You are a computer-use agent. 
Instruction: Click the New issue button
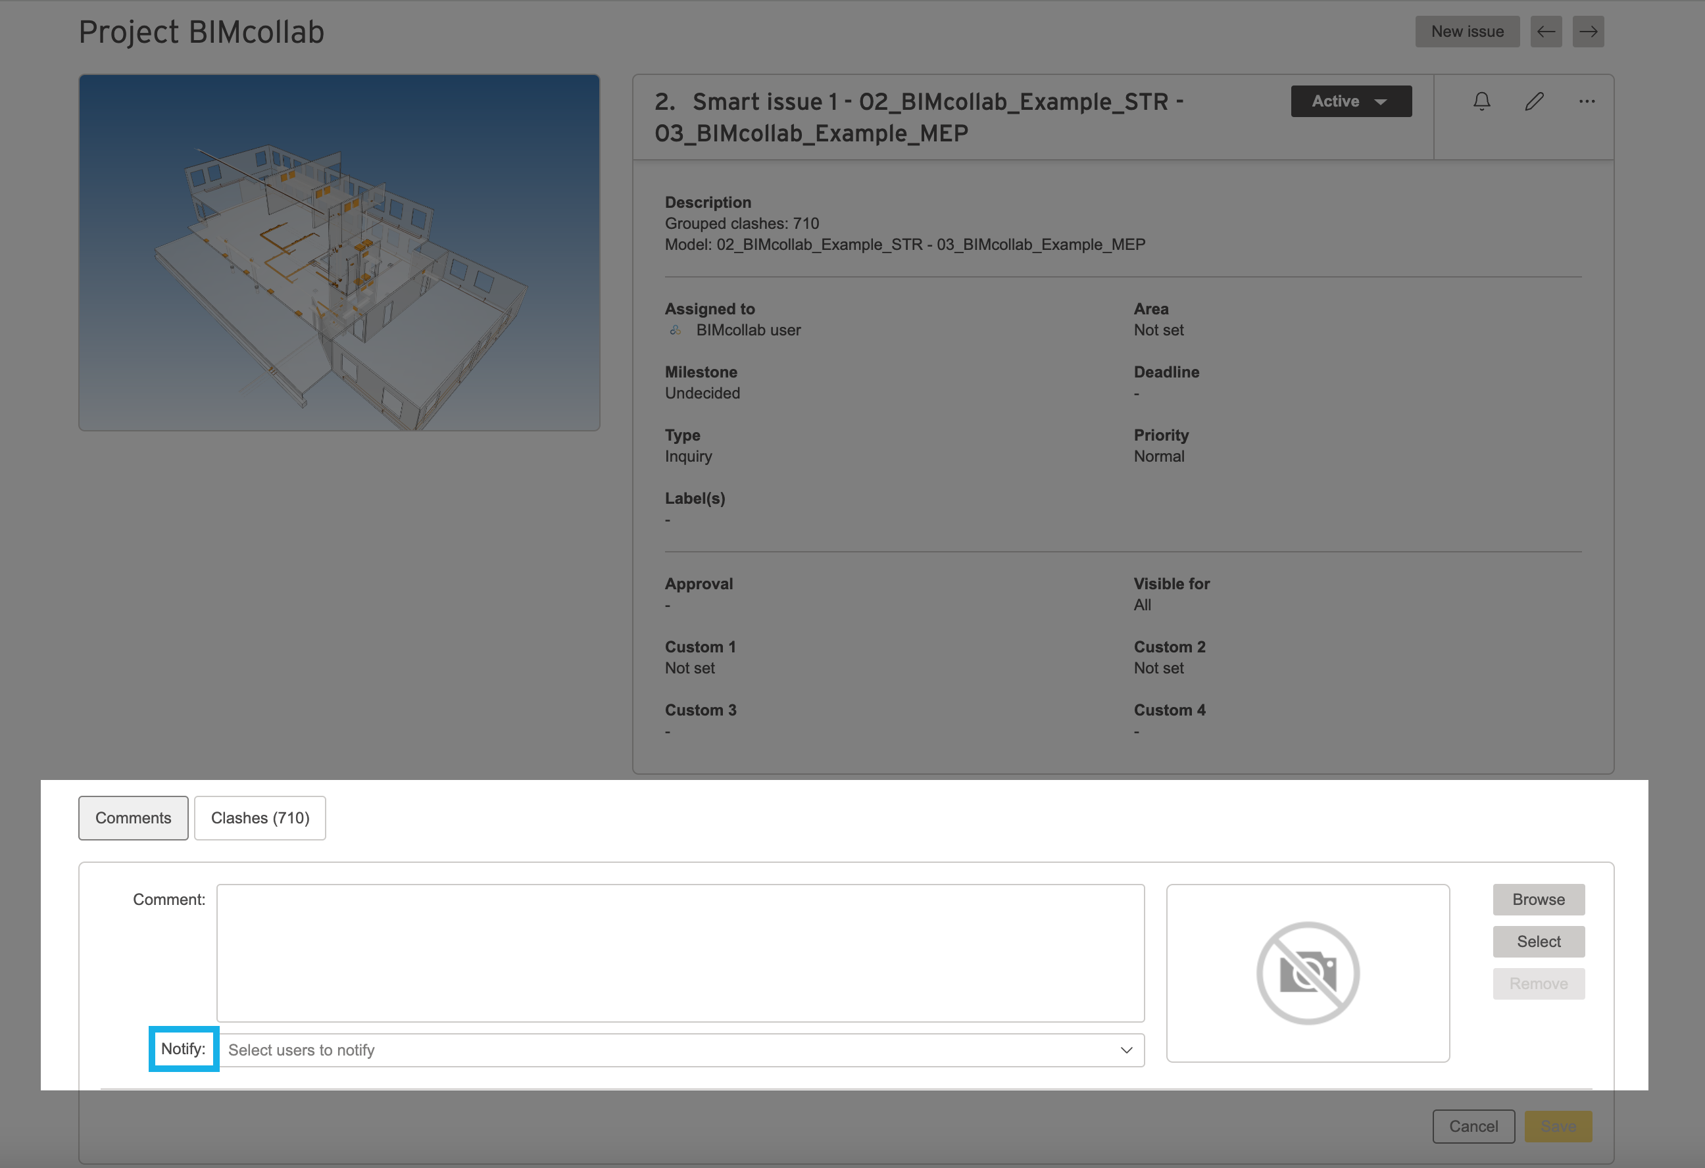(x=1468, y=32)
